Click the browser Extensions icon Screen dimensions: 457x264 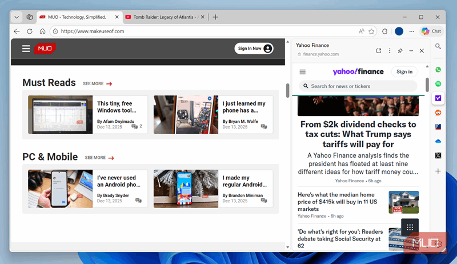tap(385, 31)
